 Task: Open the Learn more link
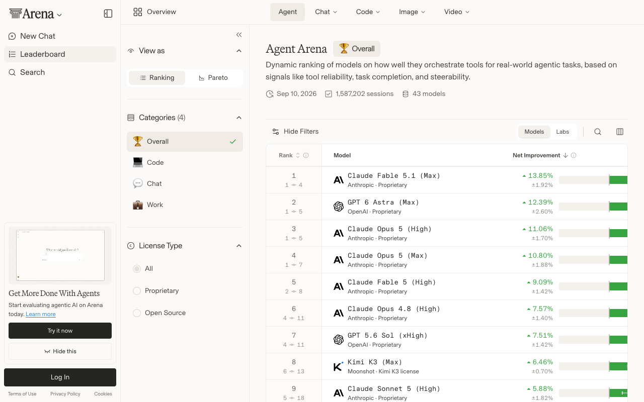tap(41, 314)
